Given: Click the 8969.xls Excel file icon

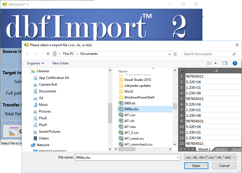Looking at the screenshot, I should (121, 103).
